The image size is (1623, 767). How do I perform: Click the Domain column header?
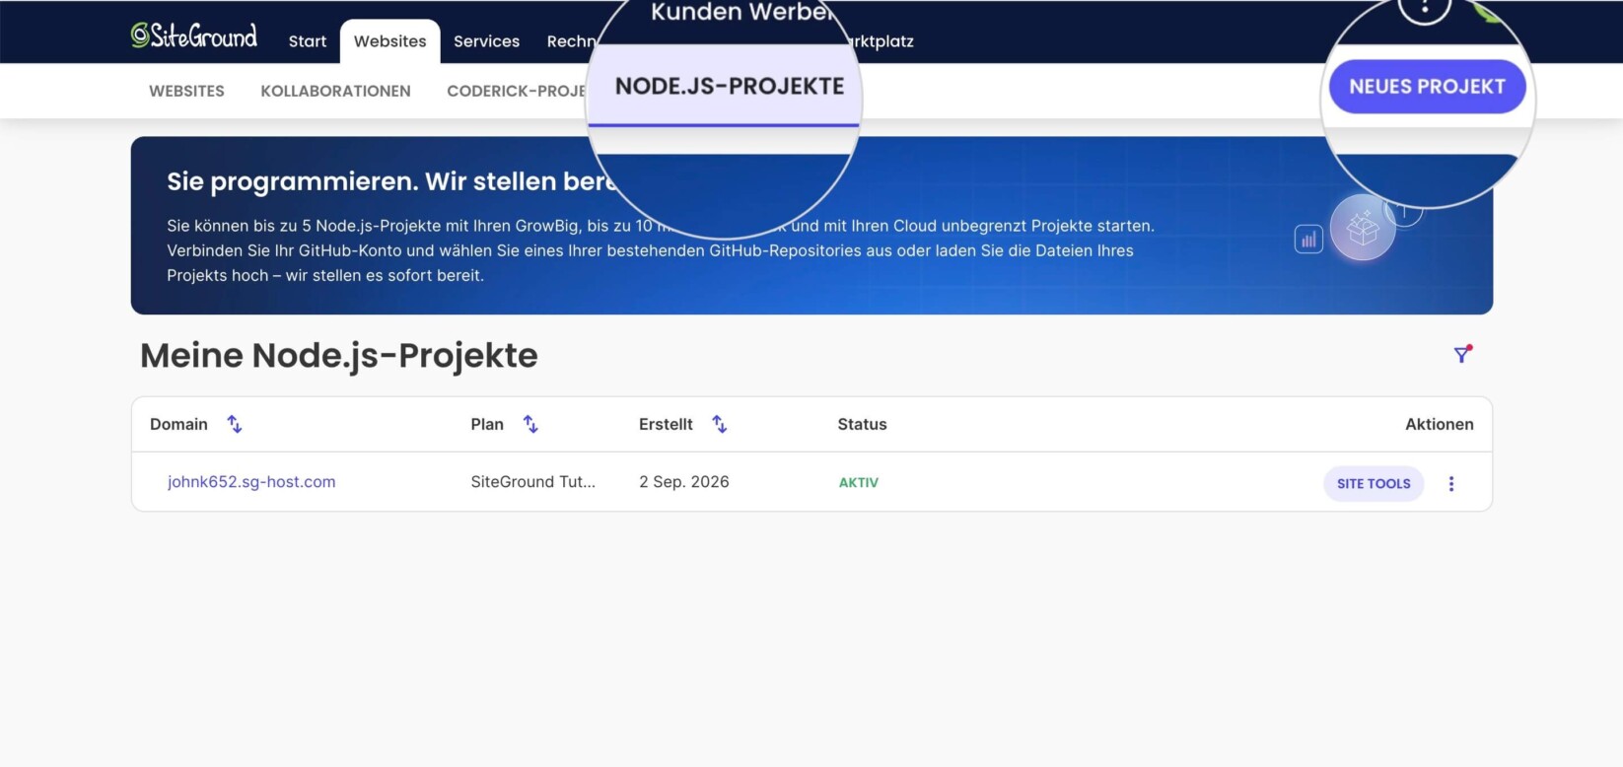(x=178, y=424)
